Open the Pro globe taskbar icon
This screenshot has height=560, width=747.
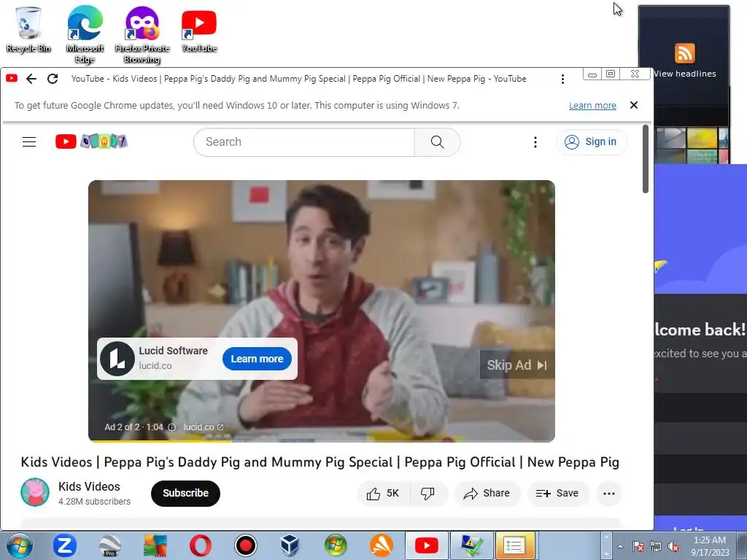[x=110, y=545]
